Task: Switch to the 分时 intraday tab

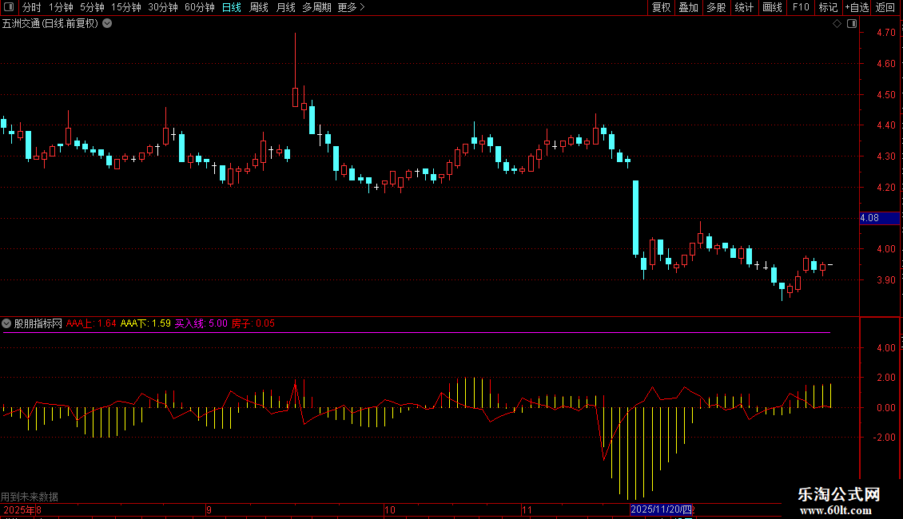Action: [32, 7]
